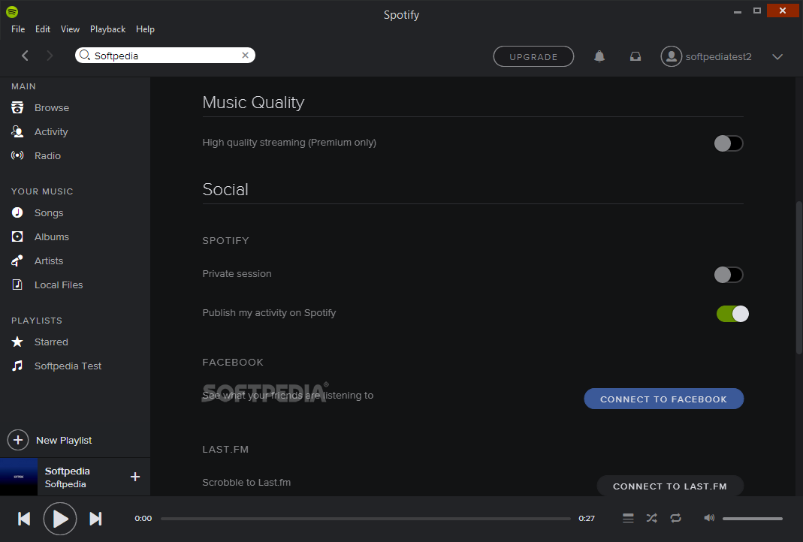Select Songs in Your Music
803x542 pixels.
click(49, 213)
